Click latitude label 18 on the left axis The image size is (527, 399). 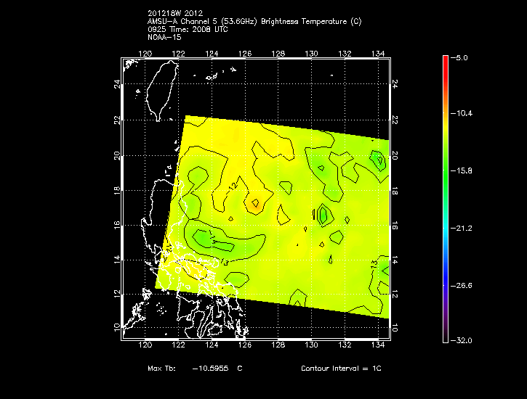pos(117,191)
